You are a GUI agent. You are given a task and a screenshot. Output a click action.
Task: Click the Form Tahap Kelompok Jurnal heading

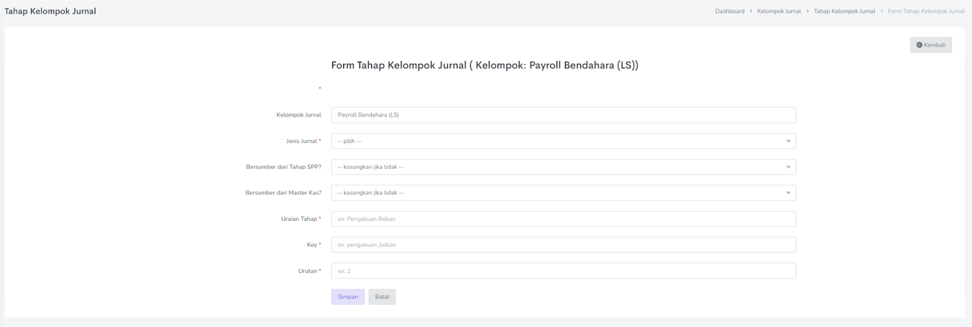point(484,65)
